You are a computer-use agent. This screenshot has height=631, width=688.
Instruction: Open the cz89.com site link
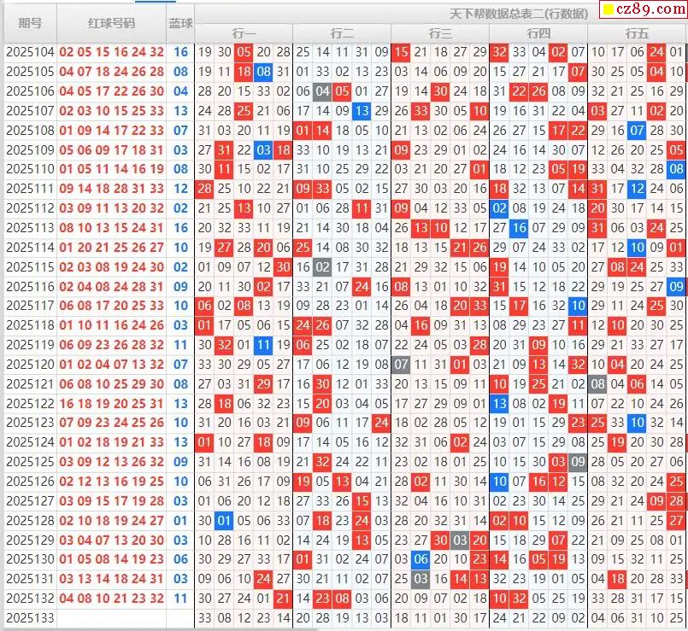click(x=648, y=10)
